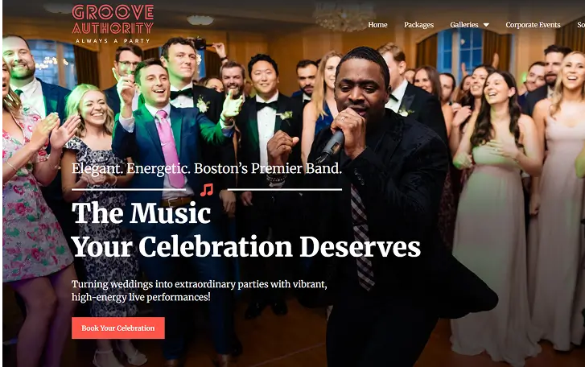Image resolution: width=585 pixels, height=367 pixels.
Task: Click the red music note icon
Action: [207, 190]
